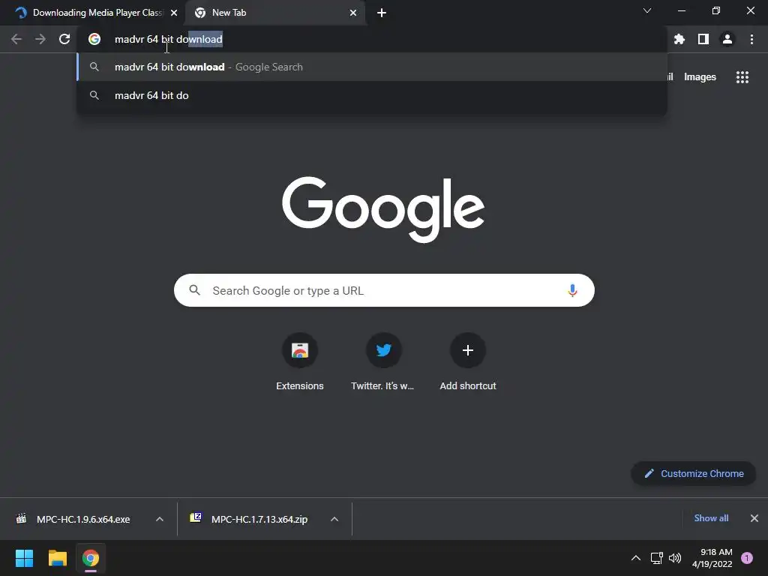
Task: Open the notification badge in the system tray
Action: tap(747, 558)
